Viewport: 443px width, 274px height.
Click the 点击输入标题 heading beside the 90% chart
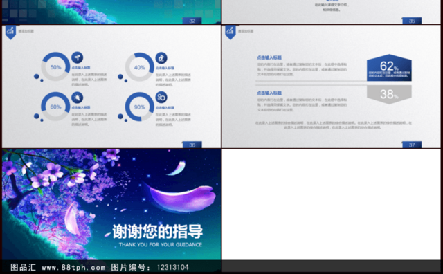(x=165, y=108)
